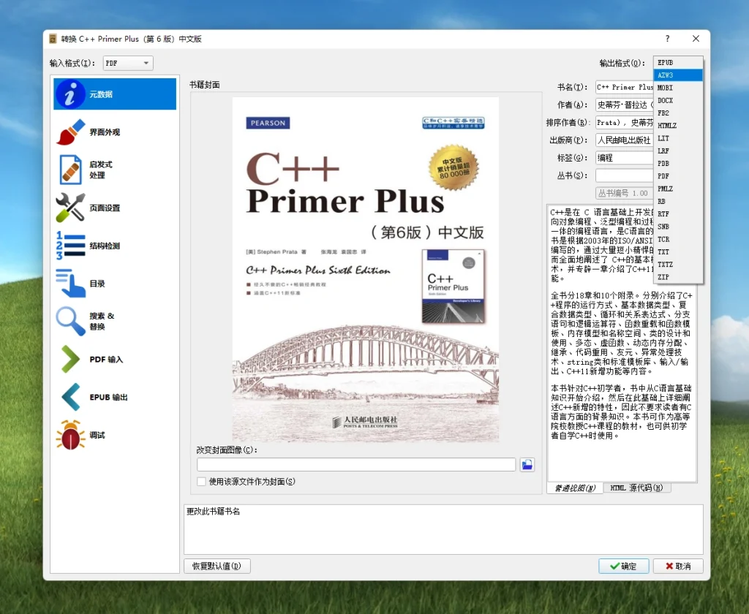Open the EPUB 输出 blue arrow section
749x614 pixels.
pyautogui.click(x=70, y=397)
